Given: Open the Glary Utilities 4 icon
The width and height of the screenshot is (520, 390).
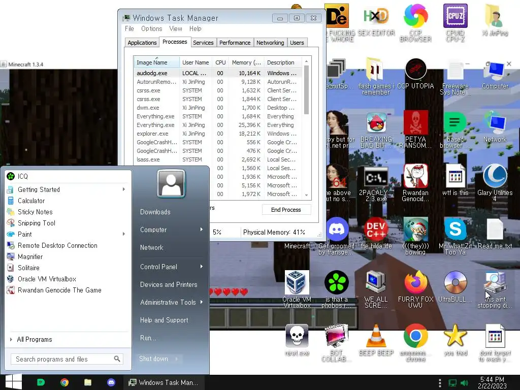Looking at the screenshot, I should [x=495, y=182].
